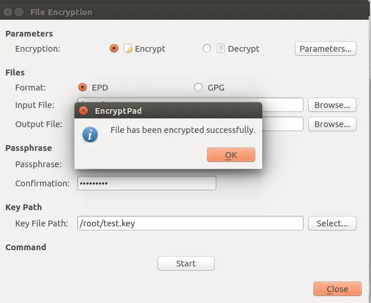The width and height of the screenshot is (371, 303).
Task: Click the Decrypt document icon
Action: point(220,48)
